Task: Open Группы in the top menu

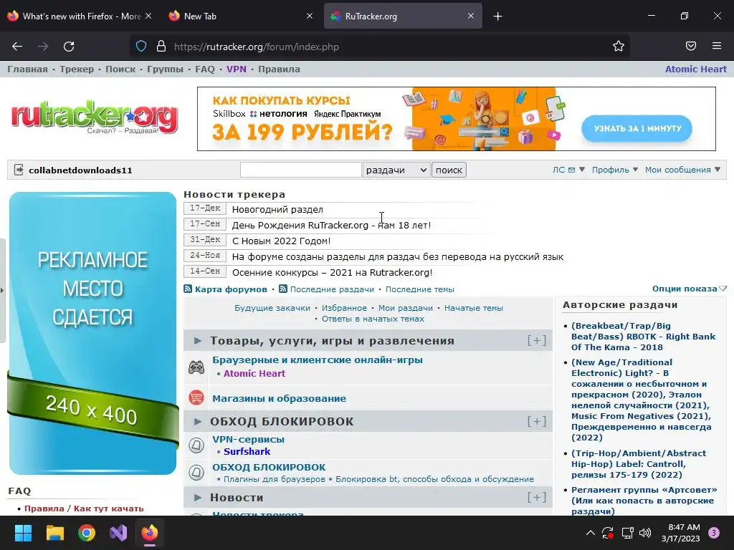Action: pyautogui.click(x=166, y=69)
